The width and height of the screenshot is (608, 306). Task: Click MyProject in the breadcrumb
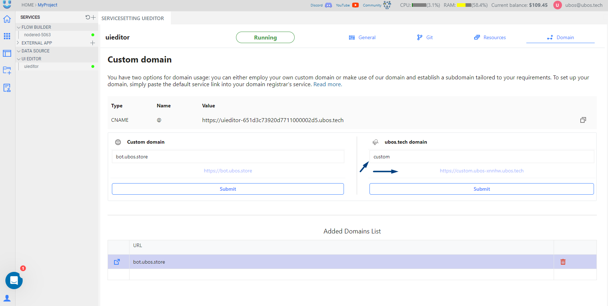(x=47, y=5)
